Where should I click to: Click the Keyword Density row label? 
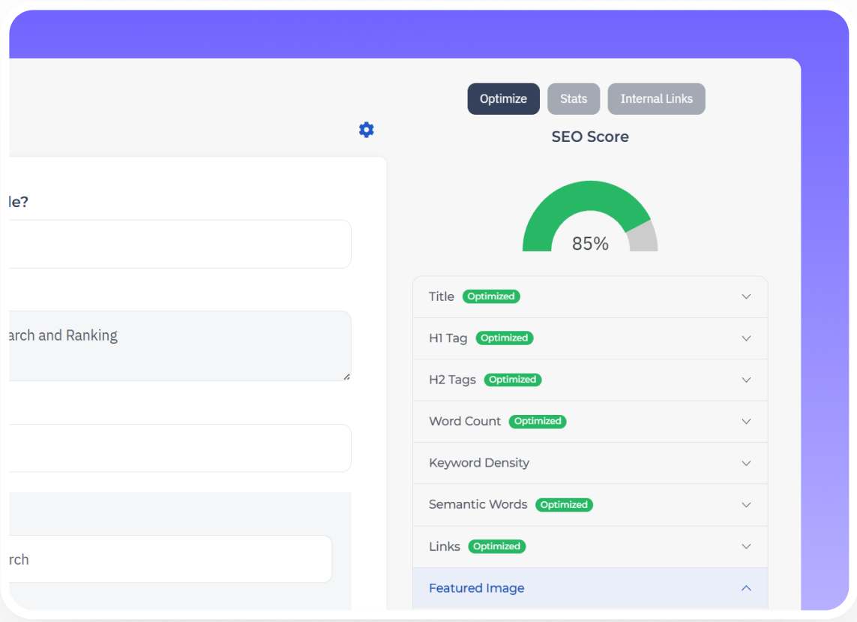[479, 463]
